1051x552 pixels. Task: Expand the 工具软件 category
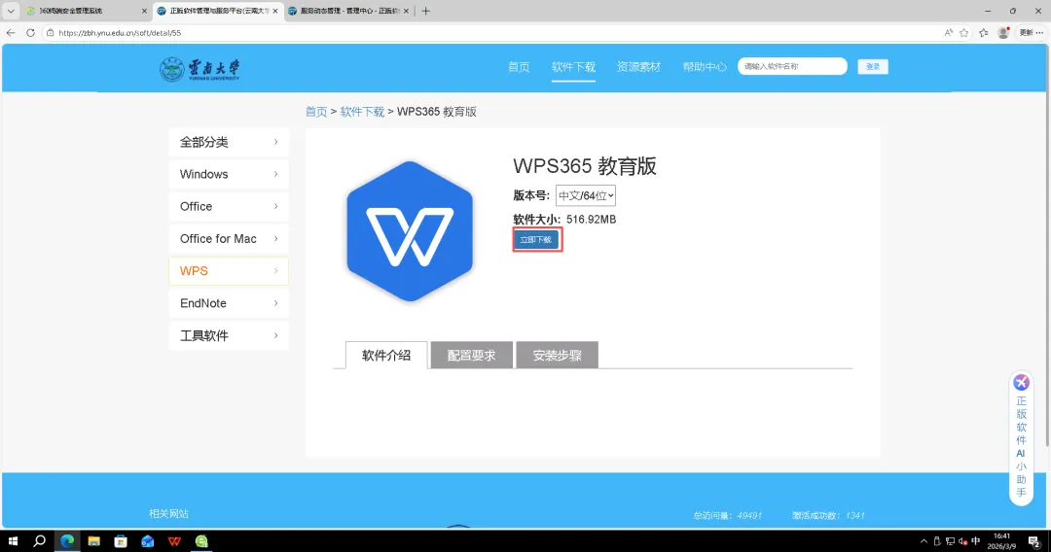(x=229, y=335)
